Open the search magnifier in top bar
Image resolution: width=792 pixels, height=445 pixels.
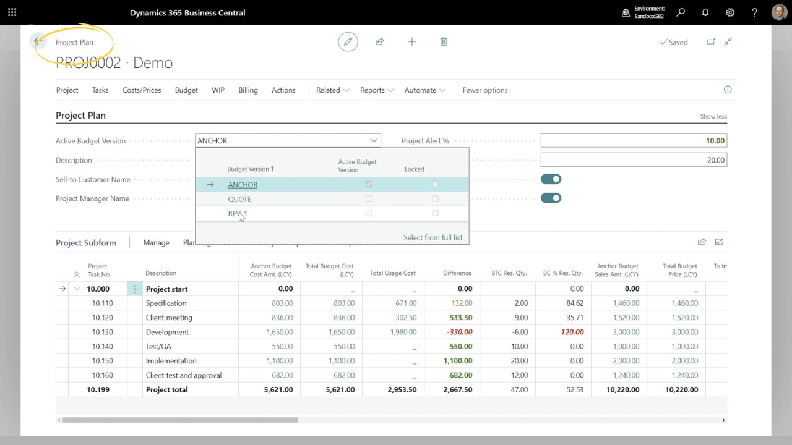click(x=681, y=12)
